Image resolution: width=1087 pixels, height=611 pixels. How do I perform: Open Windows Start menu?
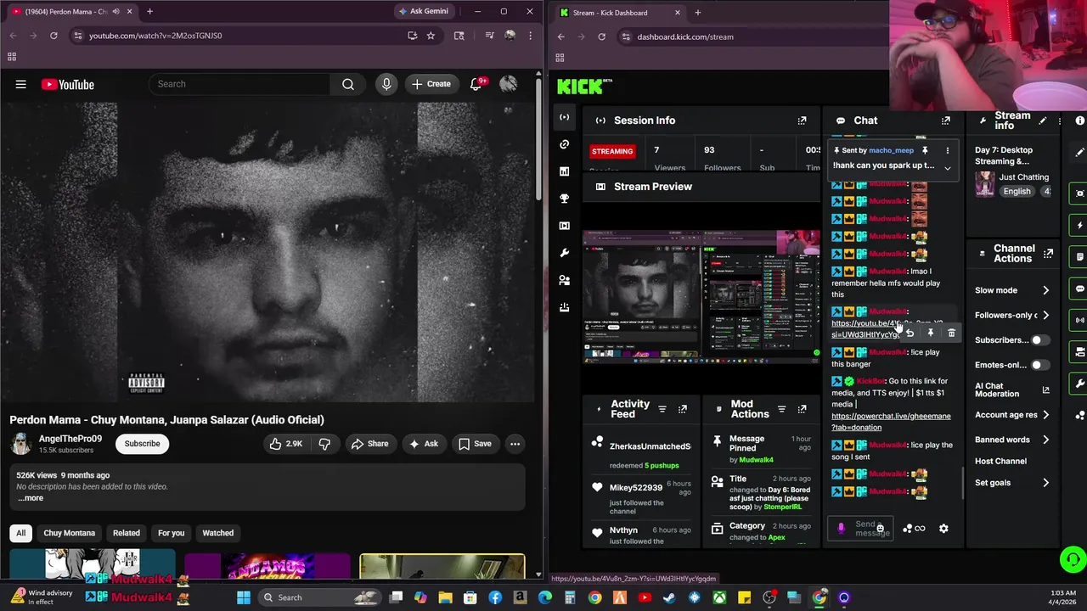(x=244, y=597)
